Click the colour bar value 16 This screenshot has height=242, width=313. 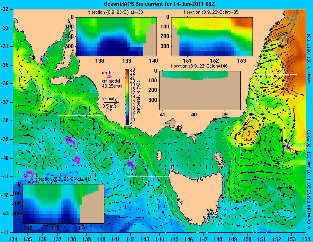pos(133,97)
